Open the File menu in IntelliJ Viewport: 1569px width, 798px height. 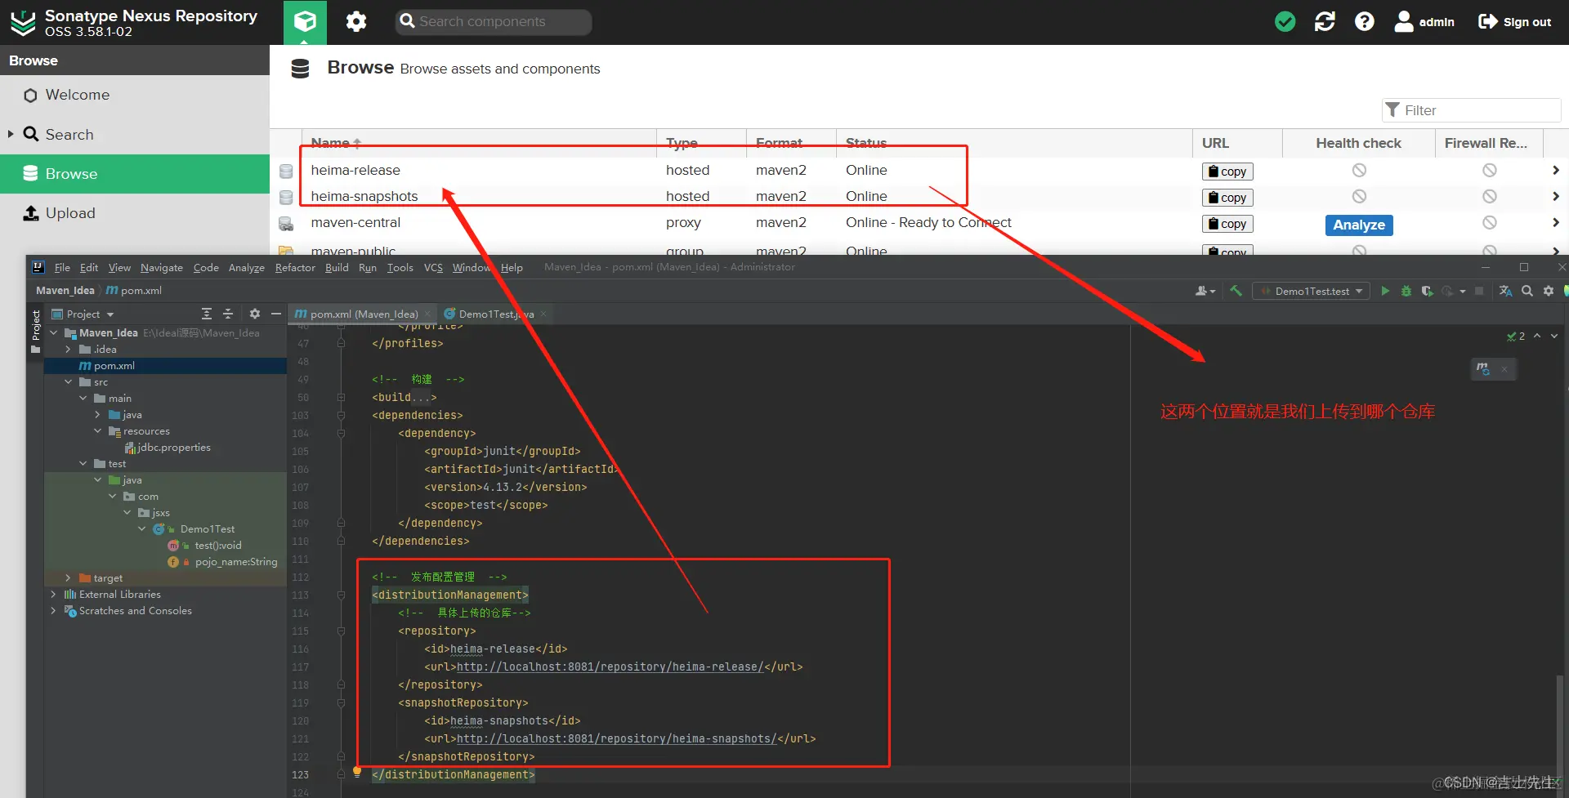point(62,268)
